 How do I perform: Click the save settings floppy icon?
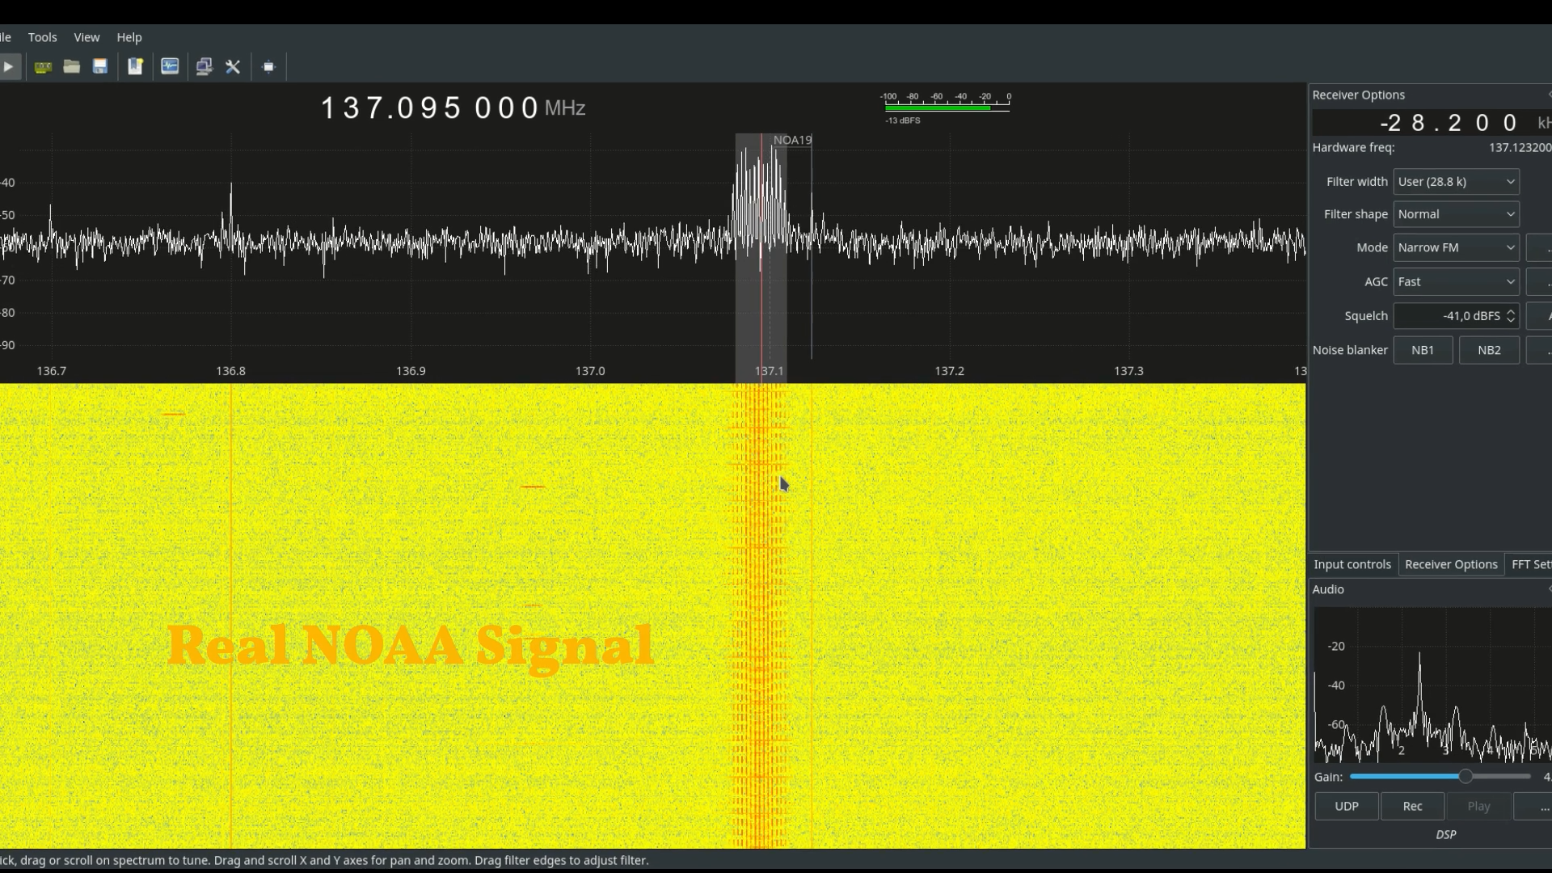tap(100, 67)
